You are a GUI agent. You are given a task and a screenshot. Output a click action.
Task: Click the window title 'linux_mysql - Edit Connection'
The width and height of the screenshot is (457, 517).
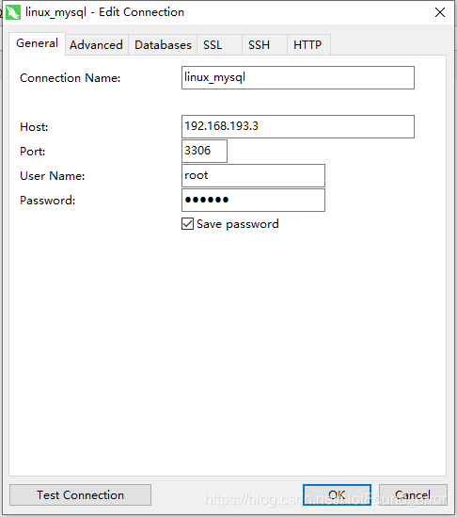click(x=104, y=12)
